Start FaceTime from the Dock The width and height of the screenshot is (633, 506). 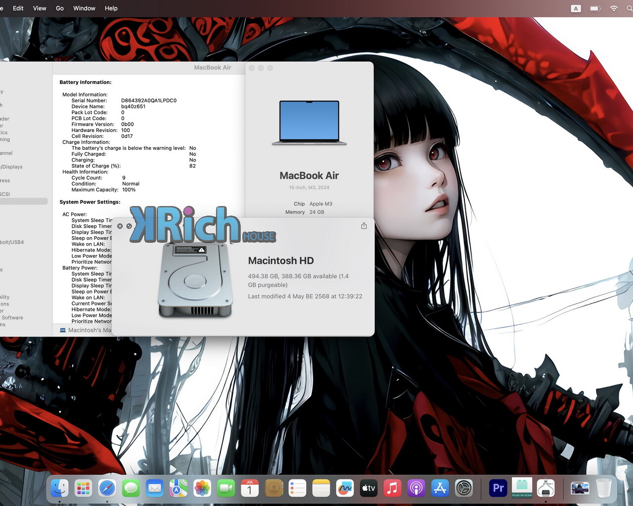tap(226, 489)
